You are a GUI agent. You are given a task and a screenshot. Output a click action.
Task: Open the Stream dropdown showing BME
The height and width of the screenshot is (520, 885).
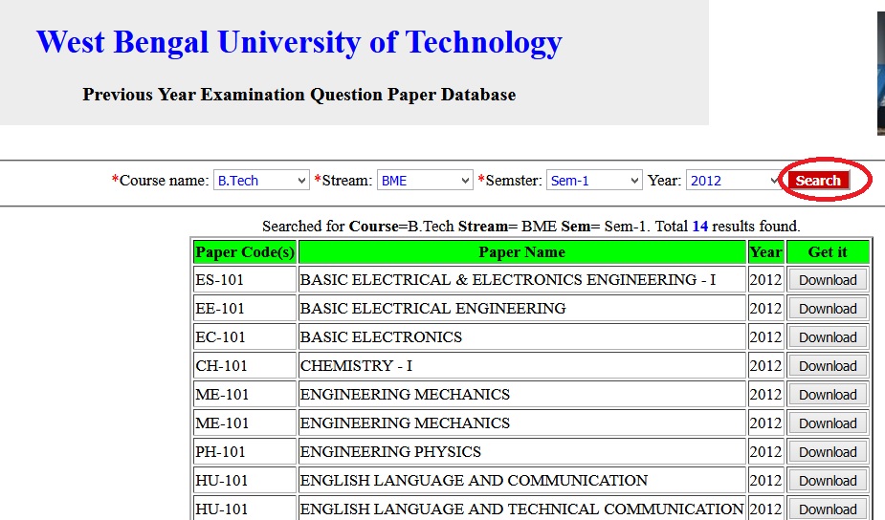pos(425,181)
